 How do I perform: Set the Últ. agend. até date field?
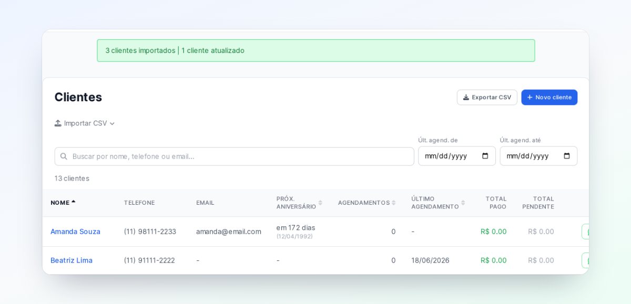tap(538, 156)
